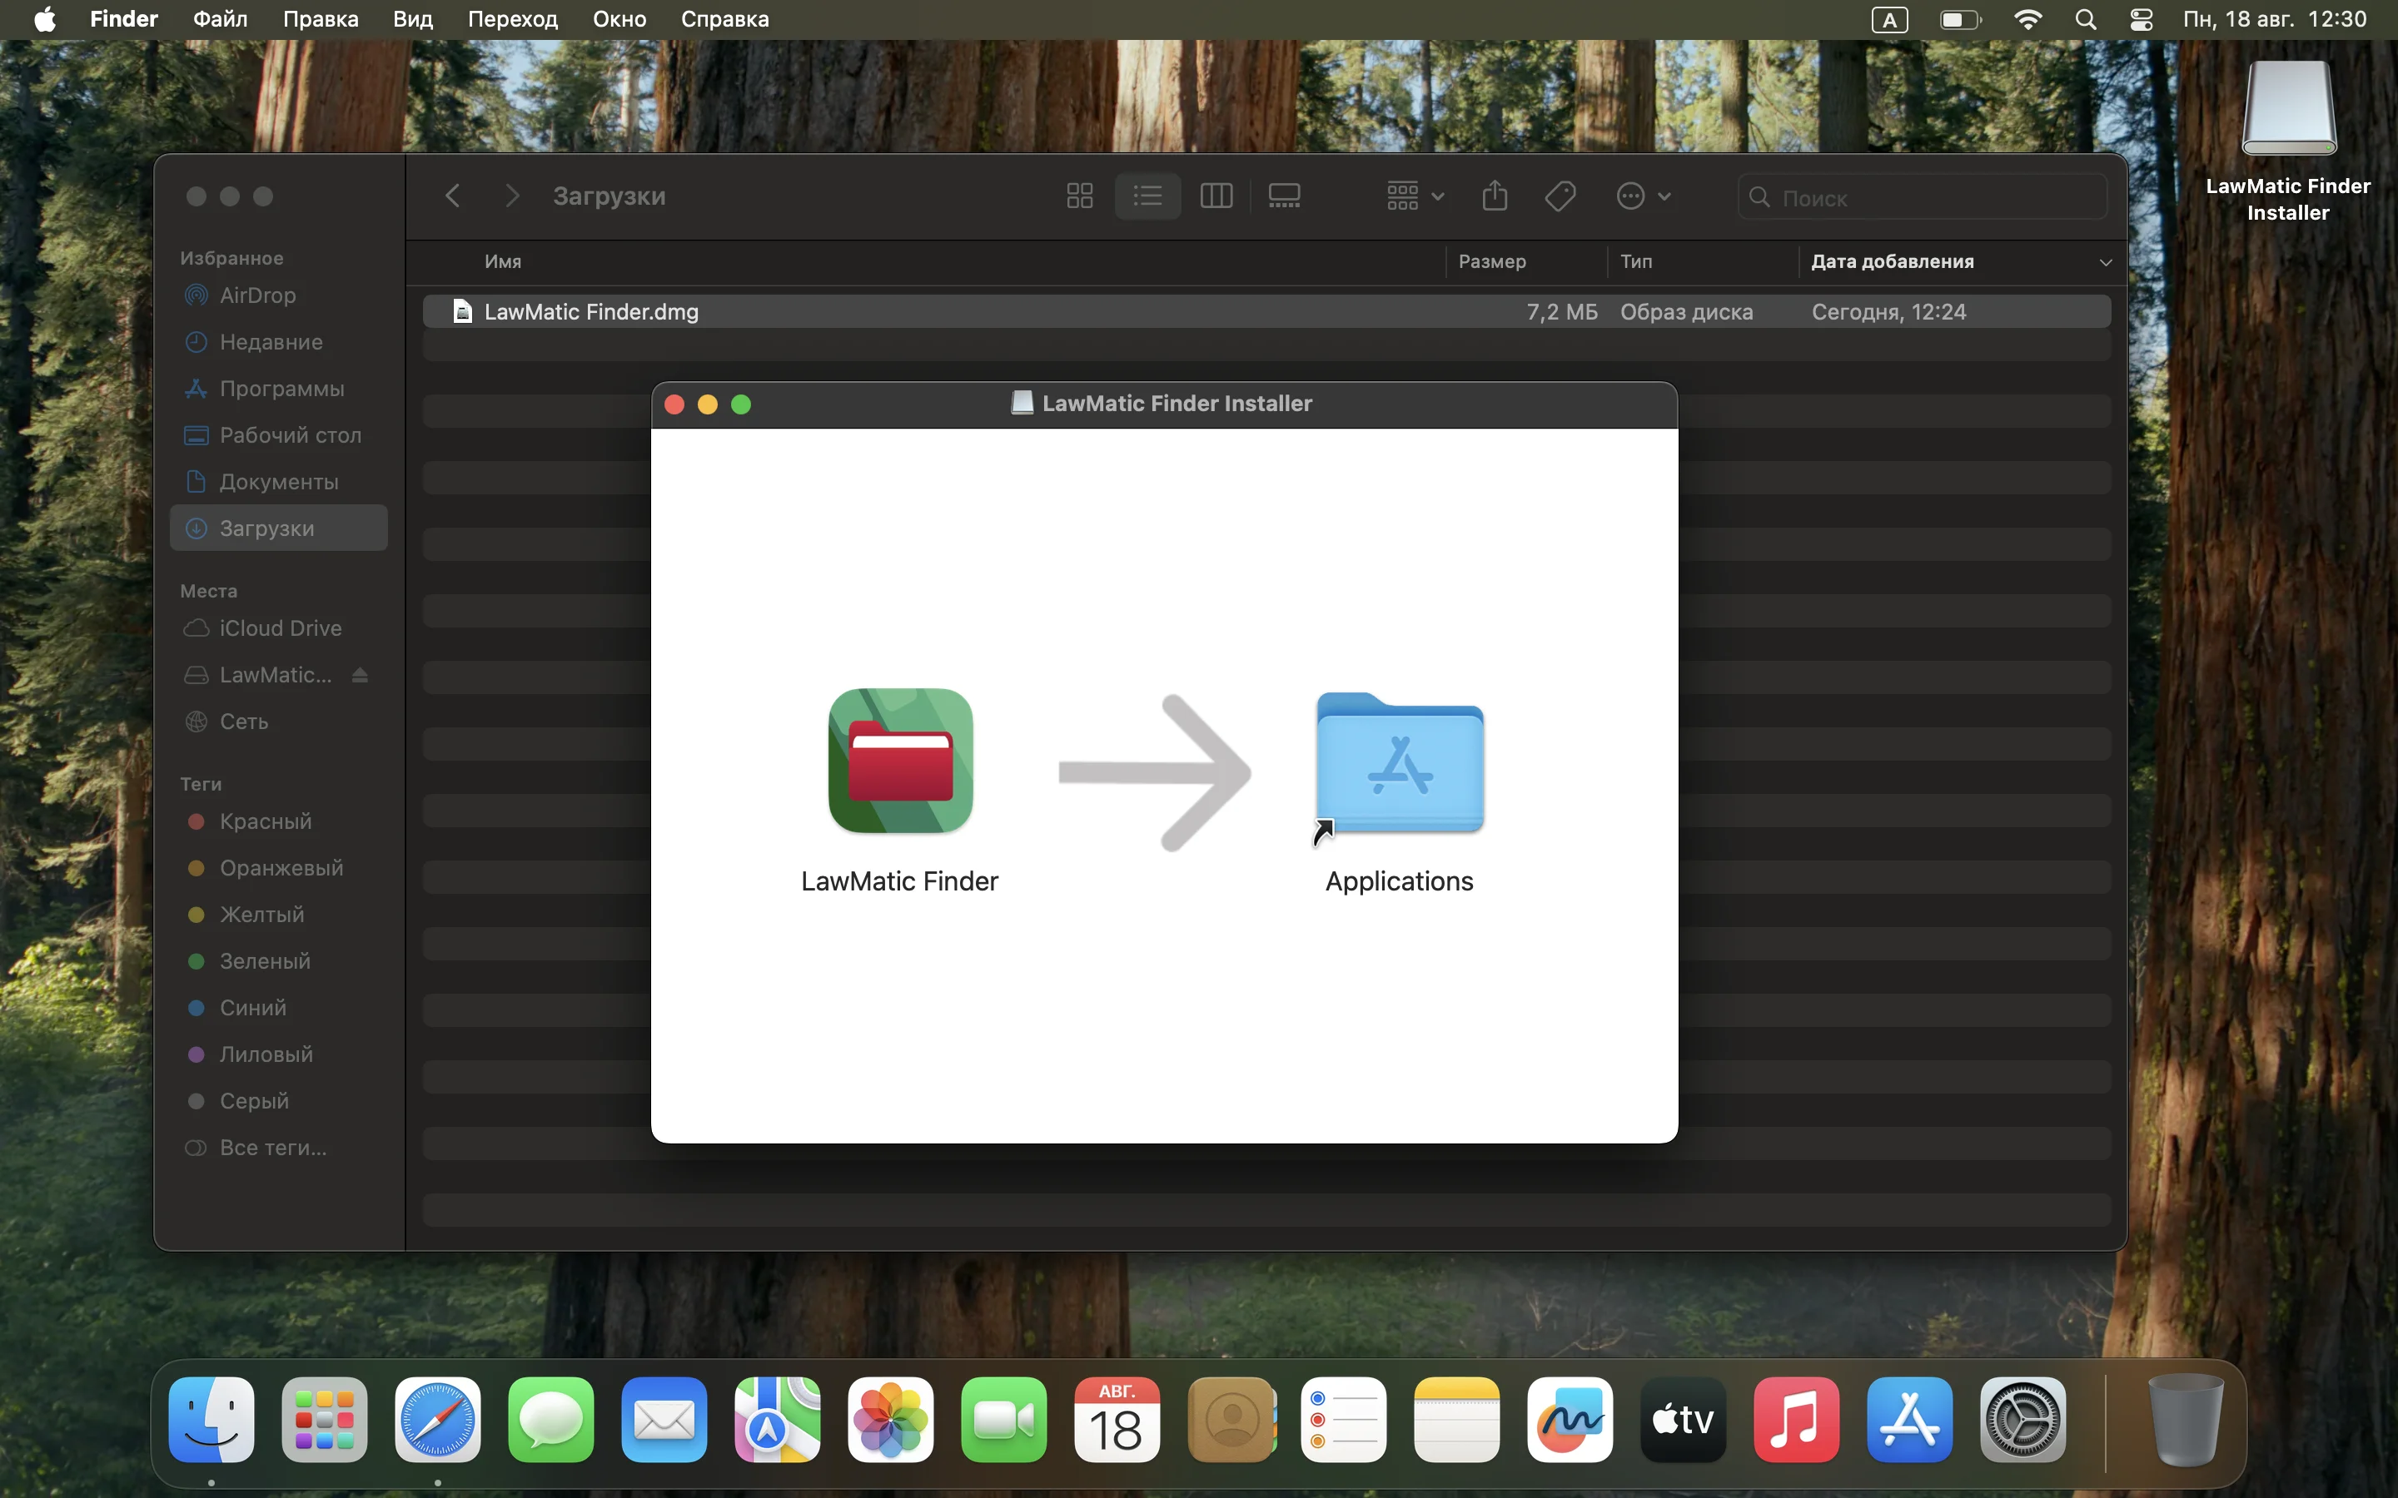Viewport: 2398px width, 1498px height.
Task: Eject the LawMatic volume in sidebar
Action: click(360, 675)
